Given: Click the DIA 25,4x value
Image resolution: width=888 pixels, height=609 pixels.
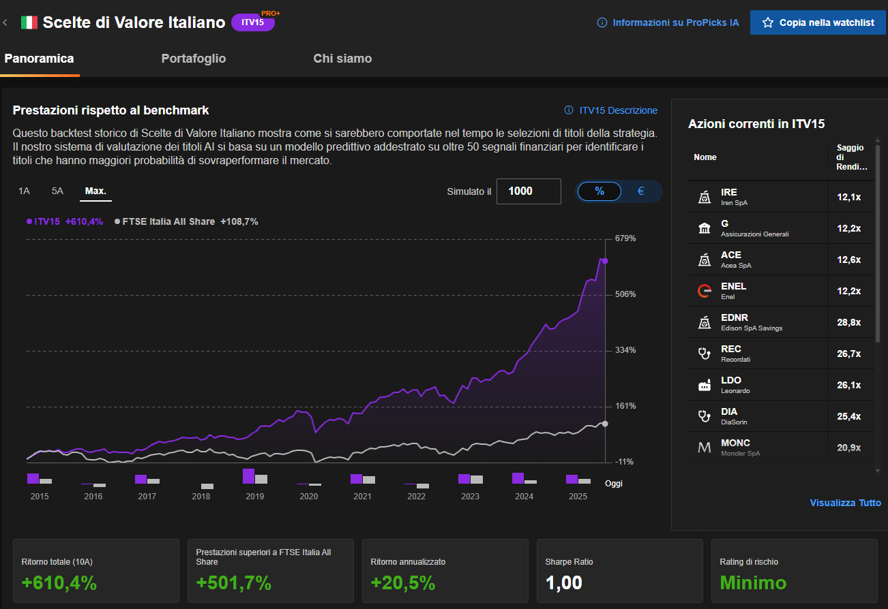Looking at the screenshot, I should click(849, 416).
